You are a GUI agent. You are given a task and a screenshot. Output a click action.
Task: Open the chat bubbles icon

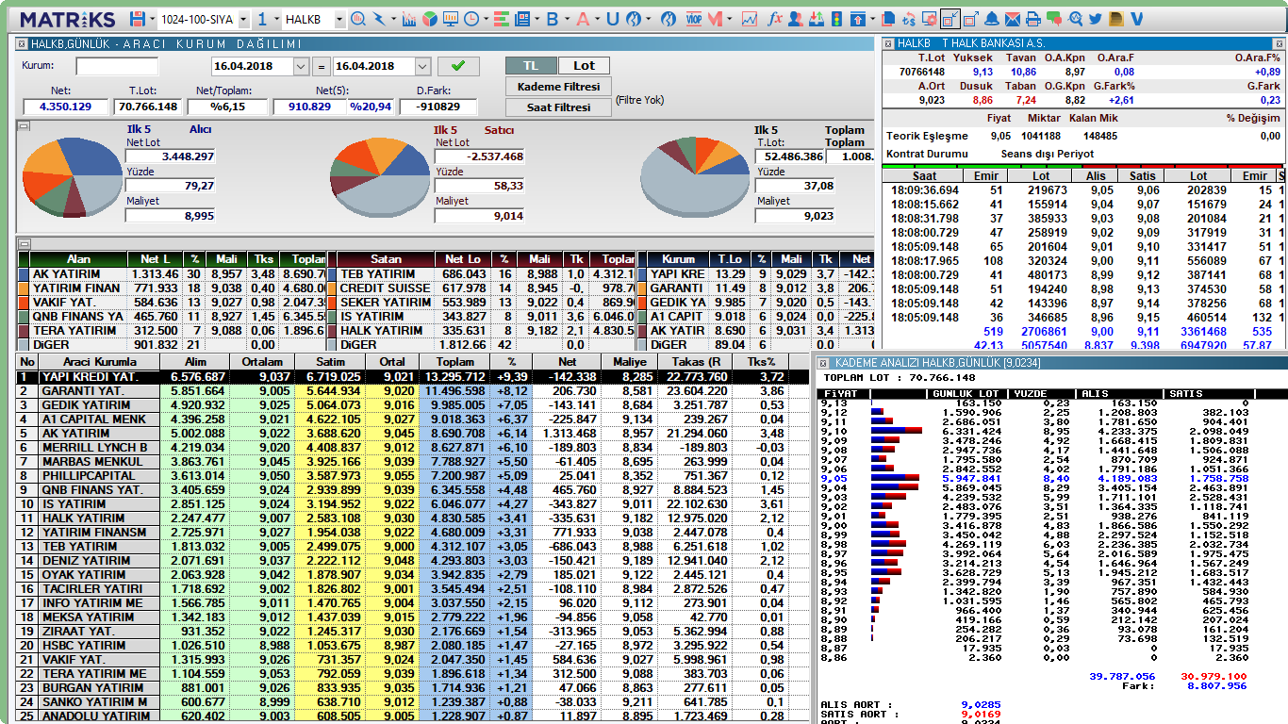coord(1053,19)
